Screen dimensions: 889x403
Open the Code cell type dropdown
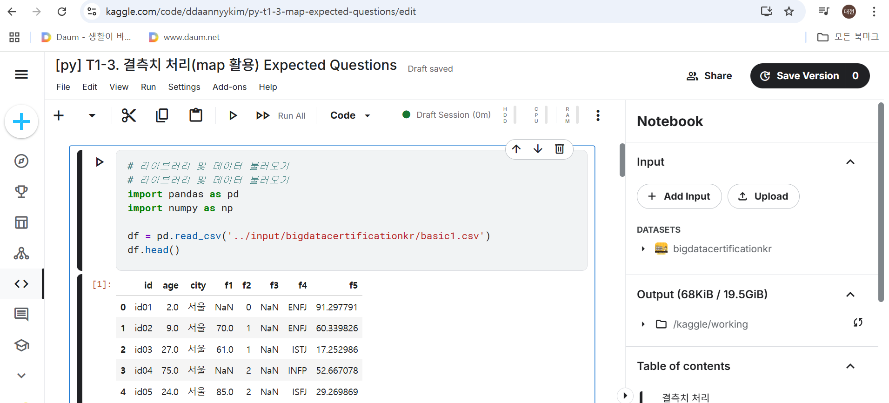pos(350,115)
